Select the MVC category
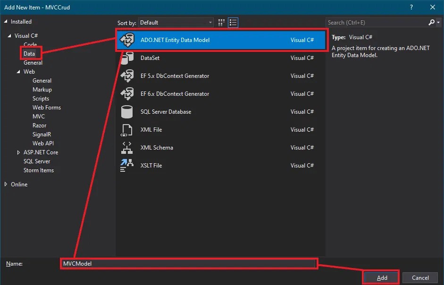The image size is (444, 285). pos(39,117)
